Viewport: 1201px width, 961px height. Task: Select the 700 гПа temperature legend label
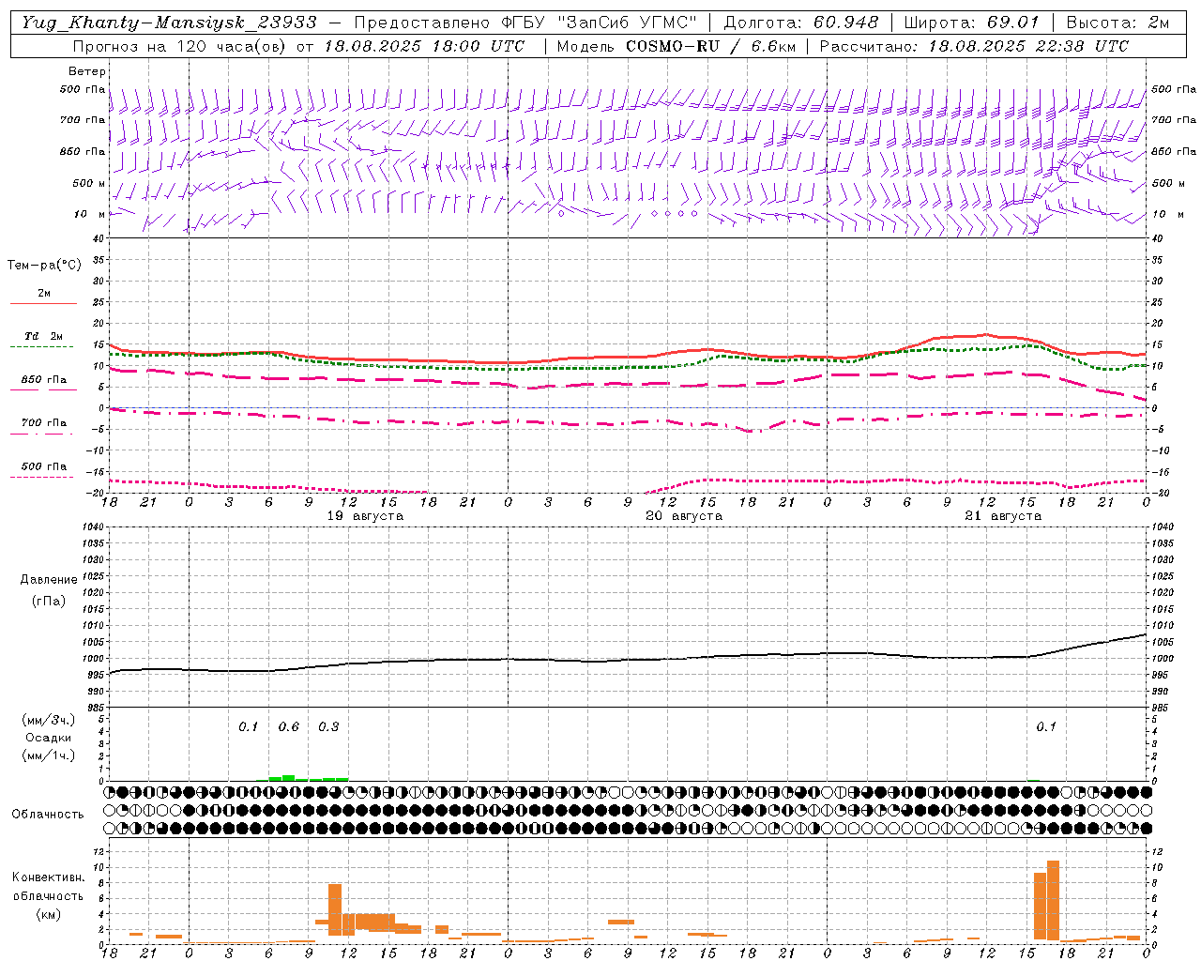pos(44,423)
